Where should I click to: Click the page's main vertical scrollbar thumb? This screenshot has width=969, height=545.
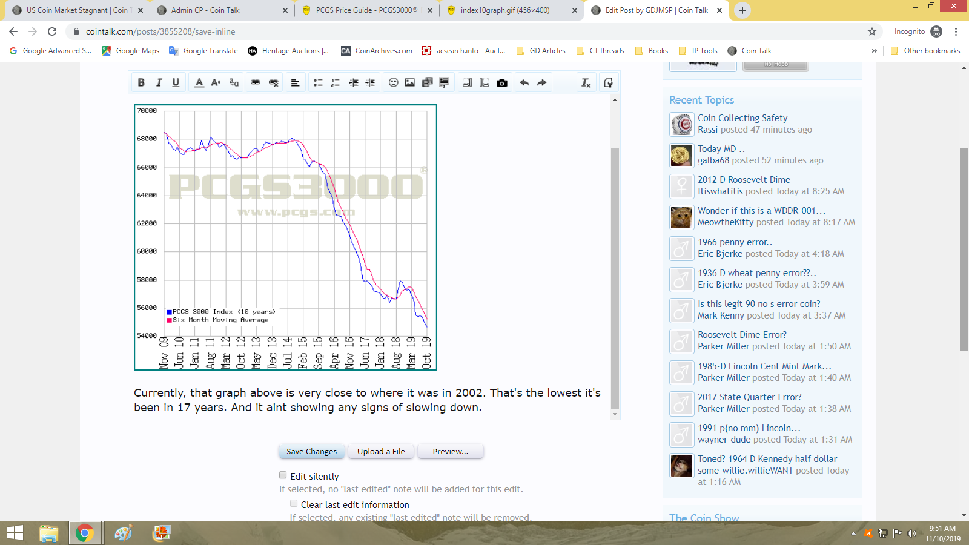(964, 249)
